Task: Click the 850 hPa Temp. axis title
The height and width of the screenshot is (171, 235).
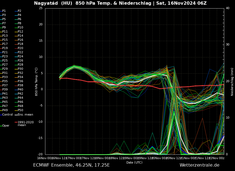Action: [x=36, y=81]
